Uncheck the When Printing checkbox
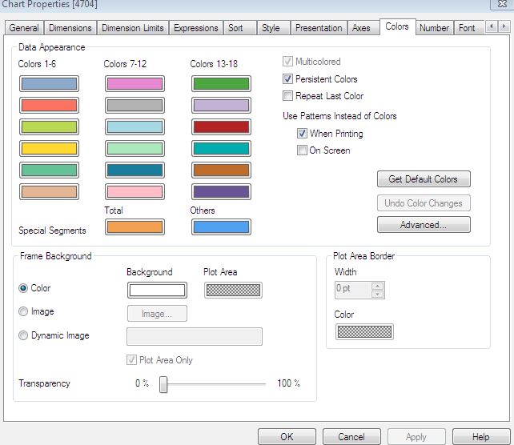This screenshot has width=514, height=445. click(302, 134)
